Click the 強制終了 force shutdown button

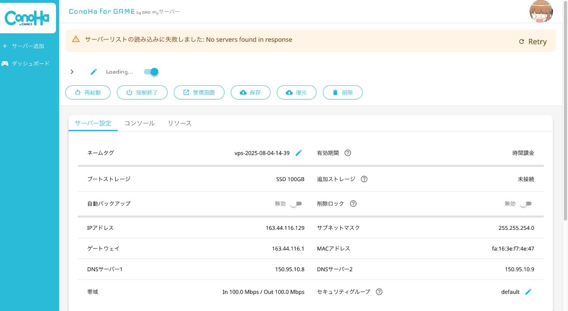(142, 93)
